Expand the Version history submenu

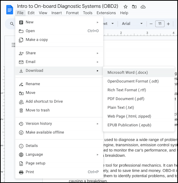(x=59, y=123)
